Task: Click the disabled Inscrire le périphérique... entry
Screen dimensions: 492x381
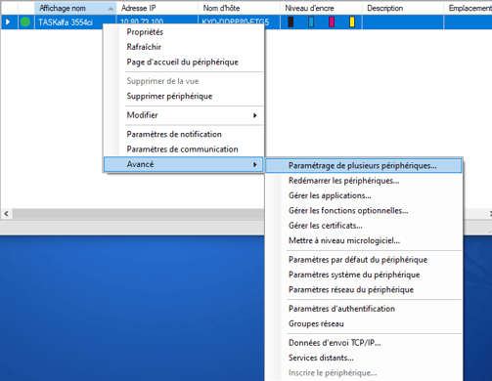Action: coord(364,372)
